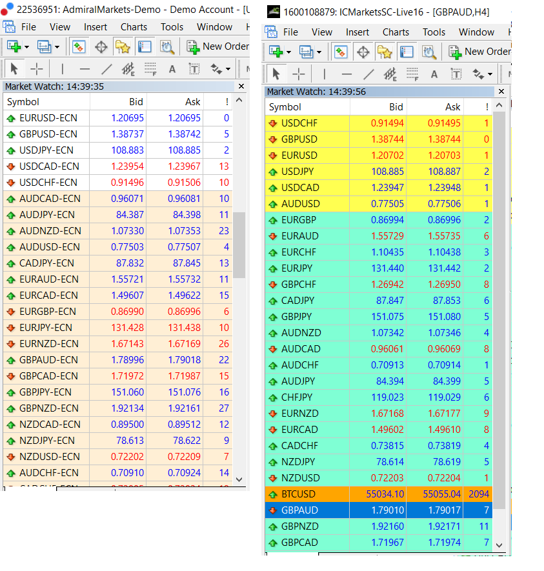The image size is (544, 571).
Task: Open Tools menu in AdmiralMarkets window
Action: 172,27
